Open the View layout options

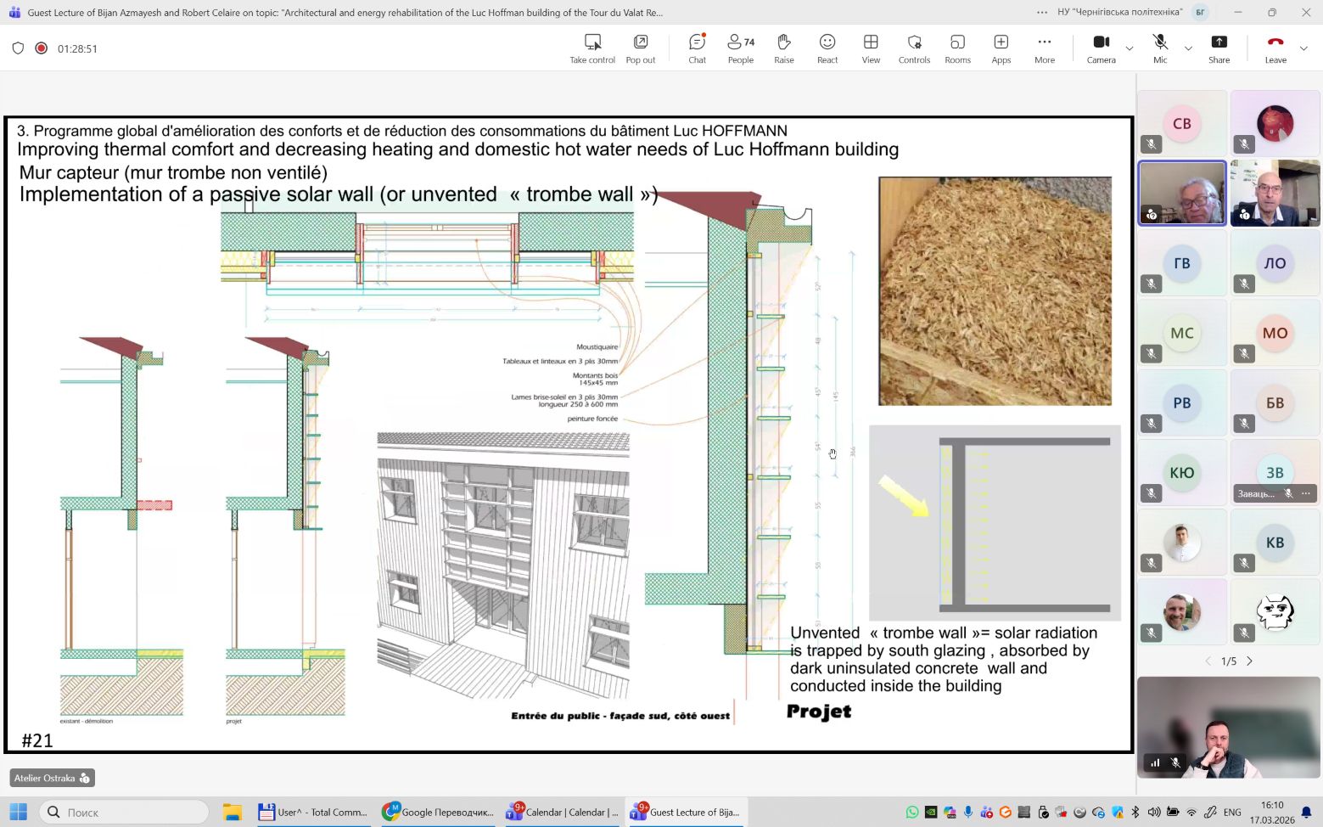(x=871, y=48)
